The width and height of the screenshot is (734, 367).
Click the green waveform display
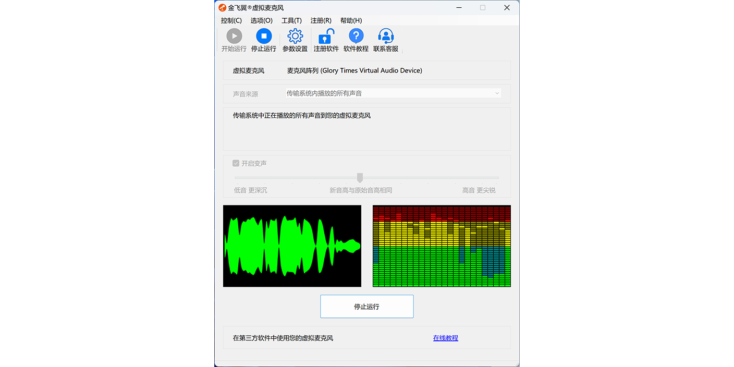(x=292, y=246)
